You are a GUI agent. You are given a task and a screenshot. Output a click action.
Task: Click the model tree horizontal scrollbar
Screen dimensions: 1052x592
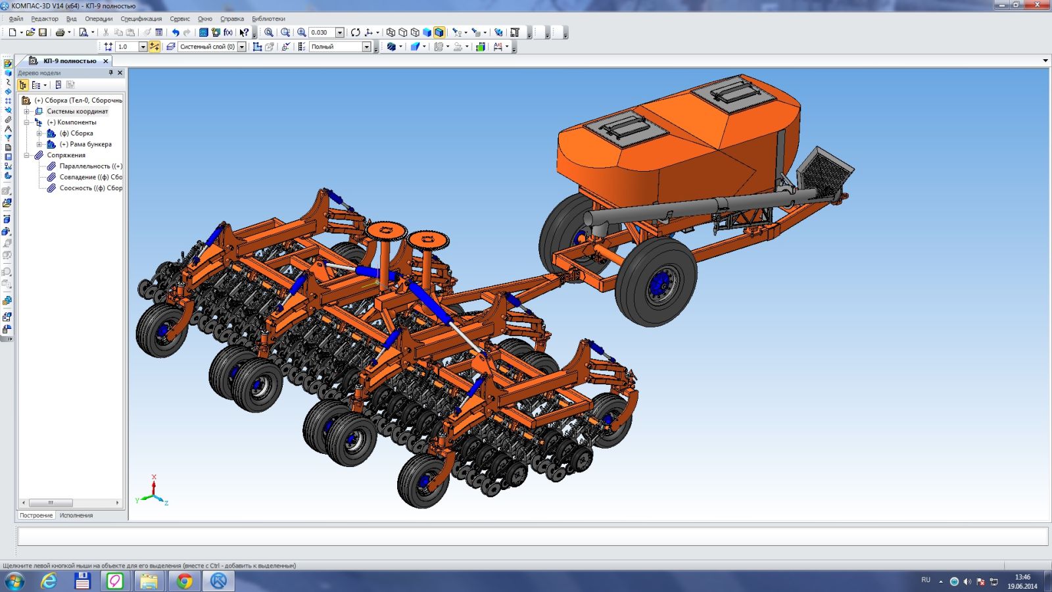(51, 503)
